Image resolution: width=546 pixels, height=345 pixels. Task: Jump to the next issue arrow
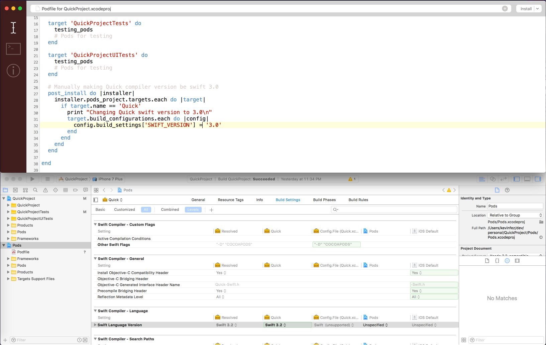[x=455, y=190]
